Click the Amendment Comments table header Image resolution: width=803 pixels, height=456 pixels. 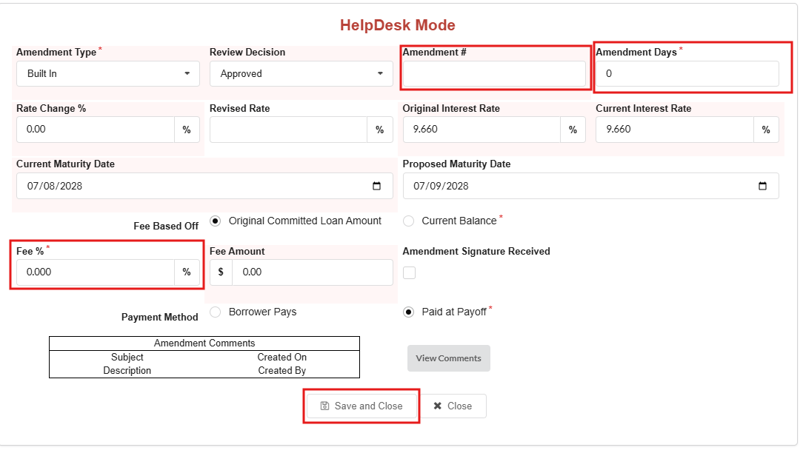point(204,343)
